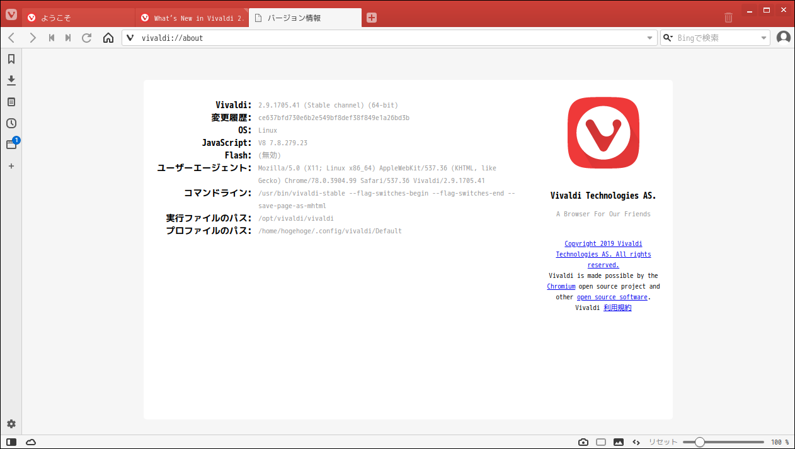795x449 pixels.
Task: Expand the address bar history dropdown
Action: click(650, 38)
